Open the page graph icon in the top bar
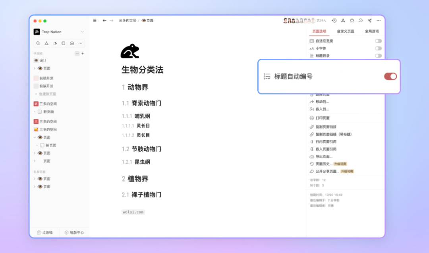 (343, 21)
